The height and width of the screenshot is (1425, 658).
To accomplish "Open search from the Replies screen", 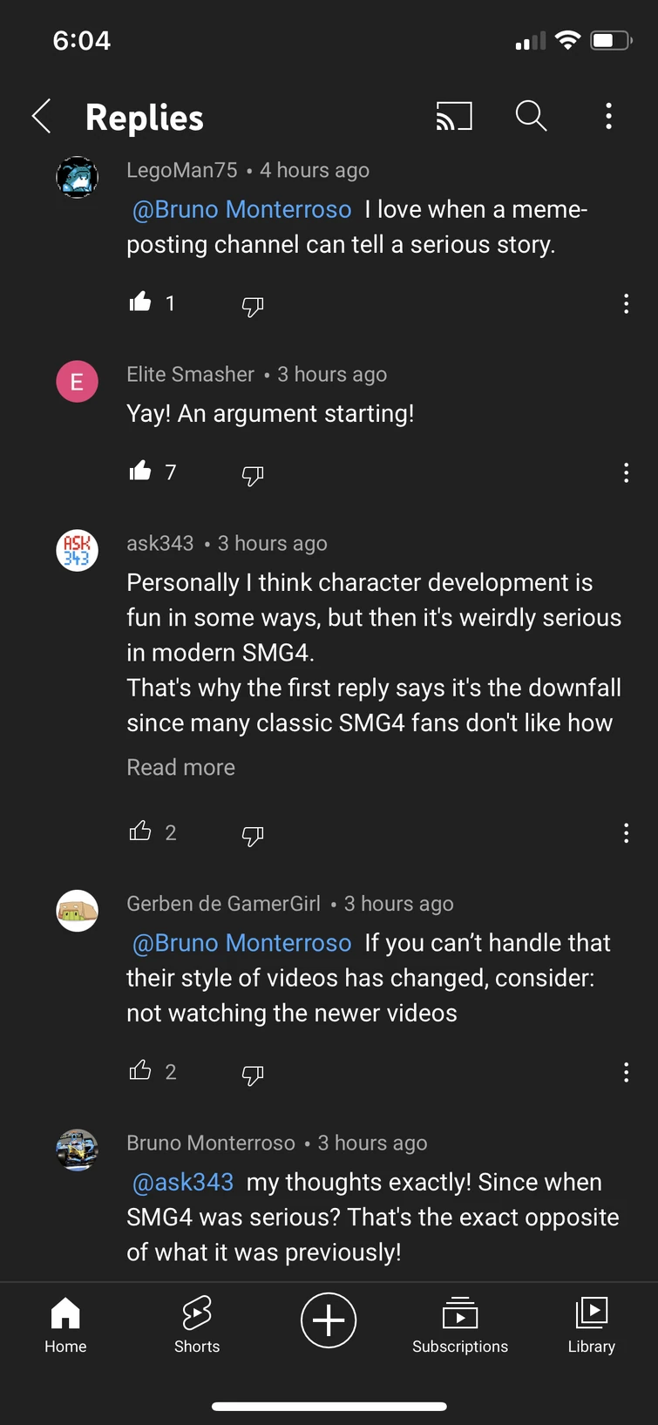I will [x=531, y=116].
